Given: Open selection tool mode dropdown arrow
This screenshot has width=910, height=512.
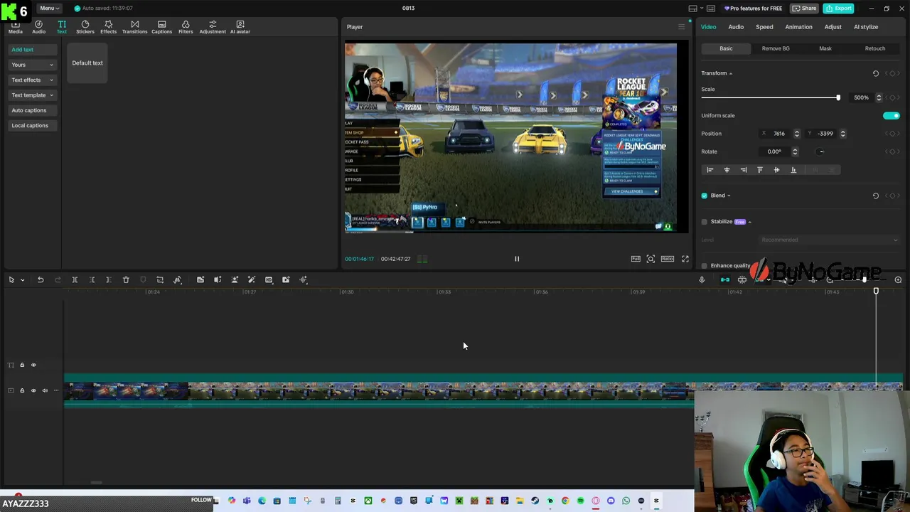Looking at the screenshot, I should 22,280.
